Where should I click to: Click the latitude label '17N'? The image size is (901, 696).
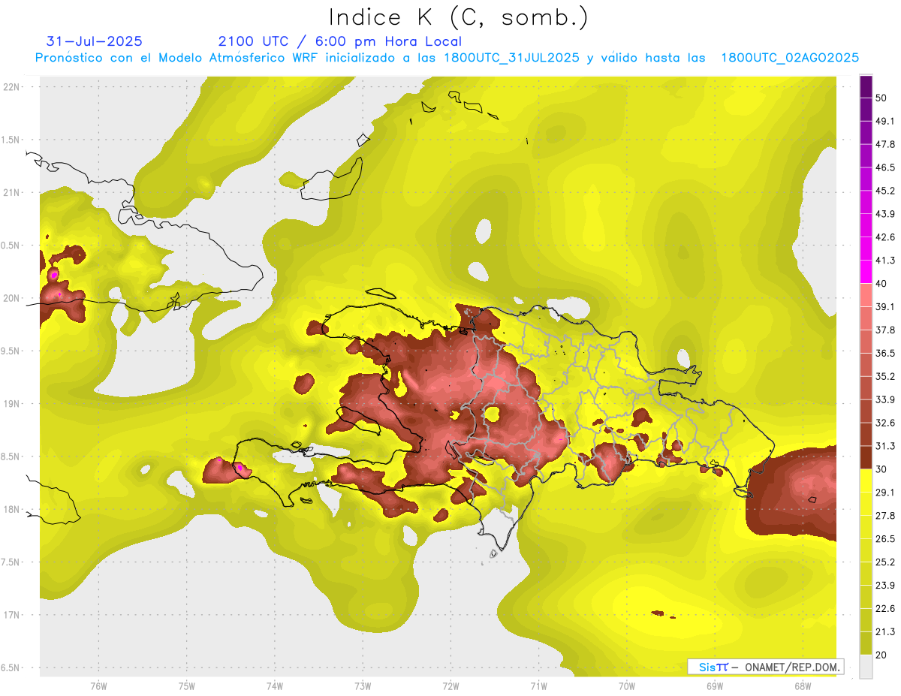coord(11,615)
